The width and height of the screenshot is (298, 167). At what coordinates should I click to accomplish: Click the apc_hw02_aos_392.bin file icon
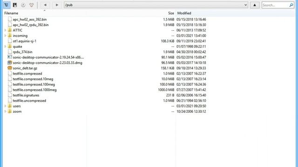click(x=10, y=19)
